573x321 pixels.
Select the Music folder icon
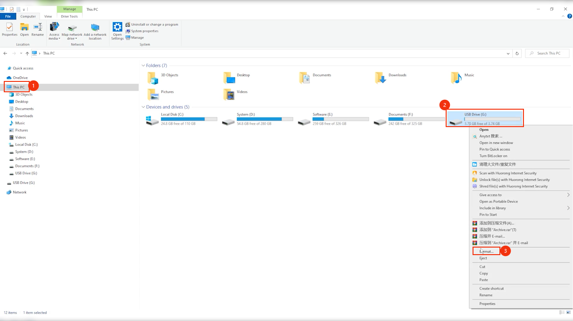click(x=457, y=78)
